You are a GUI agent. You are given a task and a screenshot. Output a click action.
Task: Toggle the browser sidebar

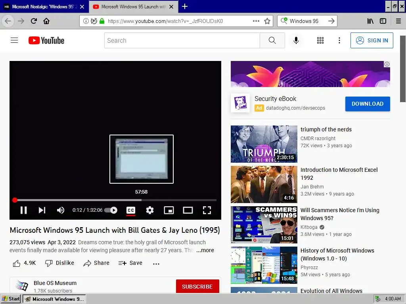point(383,21)
